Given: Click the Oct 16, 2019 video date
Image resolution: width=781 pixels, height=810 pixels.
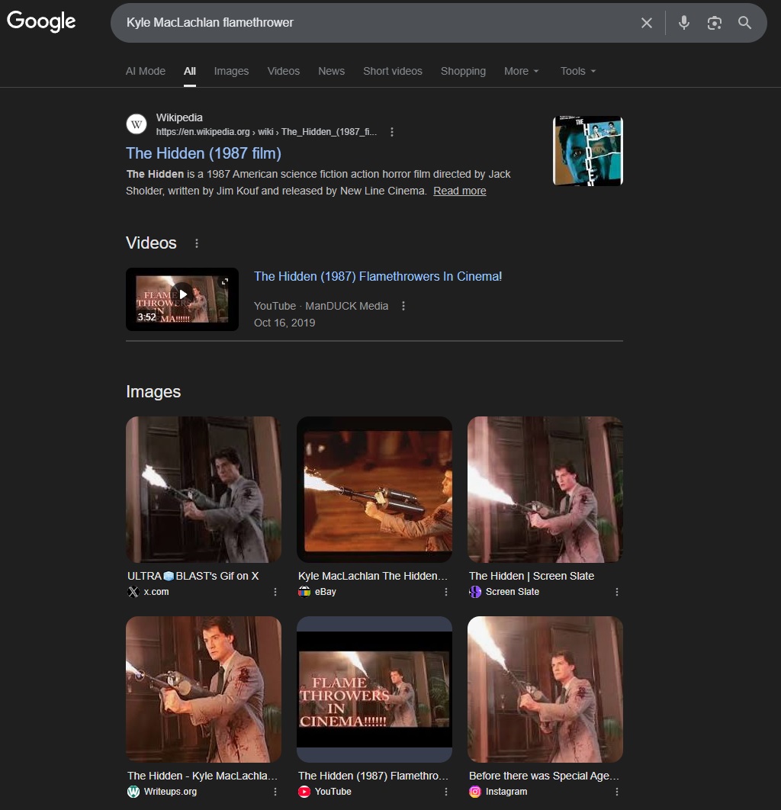Looking at the screenshot, I should pyautogui.click(x=284, y=323).
